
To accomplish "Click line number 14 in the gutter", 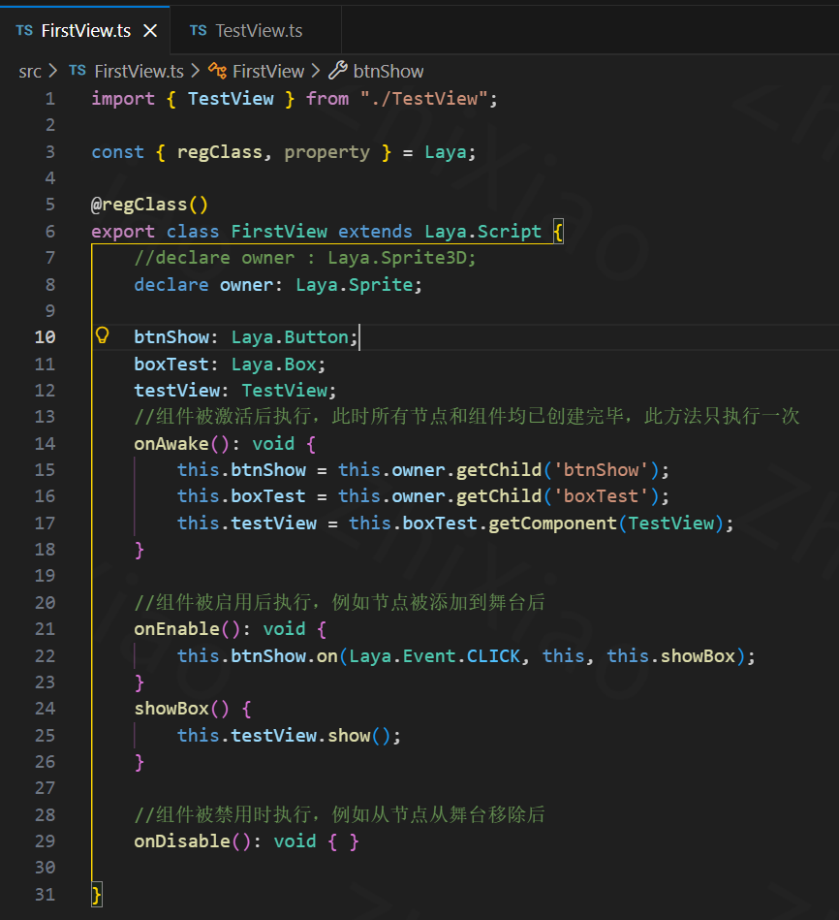I will pos(45,443).
